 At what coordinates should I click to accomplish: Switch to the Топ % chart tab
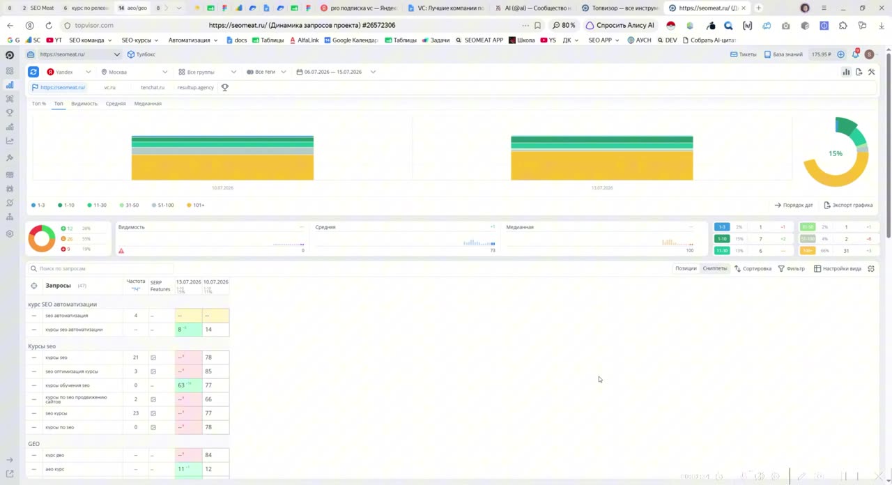pos(39,104)
